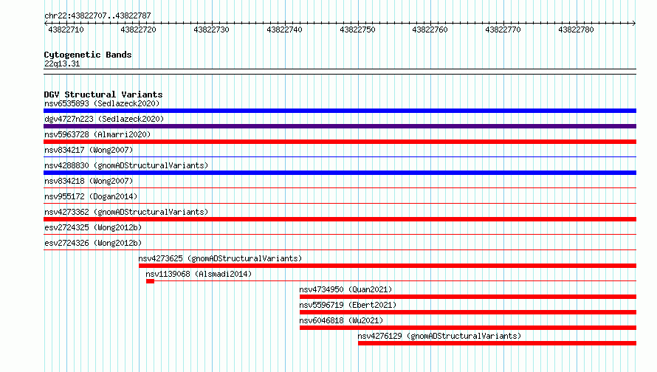Click the Cytogenetic Bands track title
This screenshot has height=372, width=657.
click(88, 55)
